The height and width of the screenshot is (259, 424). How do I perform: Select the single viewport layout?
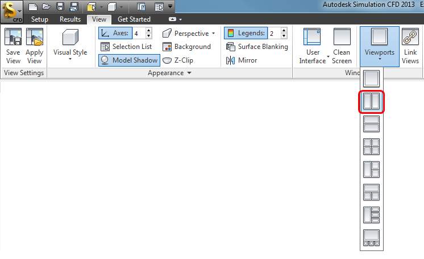click(x=371, y=79)
